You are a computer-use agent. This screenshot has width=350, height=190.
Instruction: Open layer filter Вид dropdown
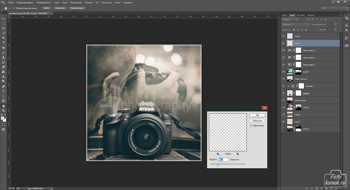point(291,20)
